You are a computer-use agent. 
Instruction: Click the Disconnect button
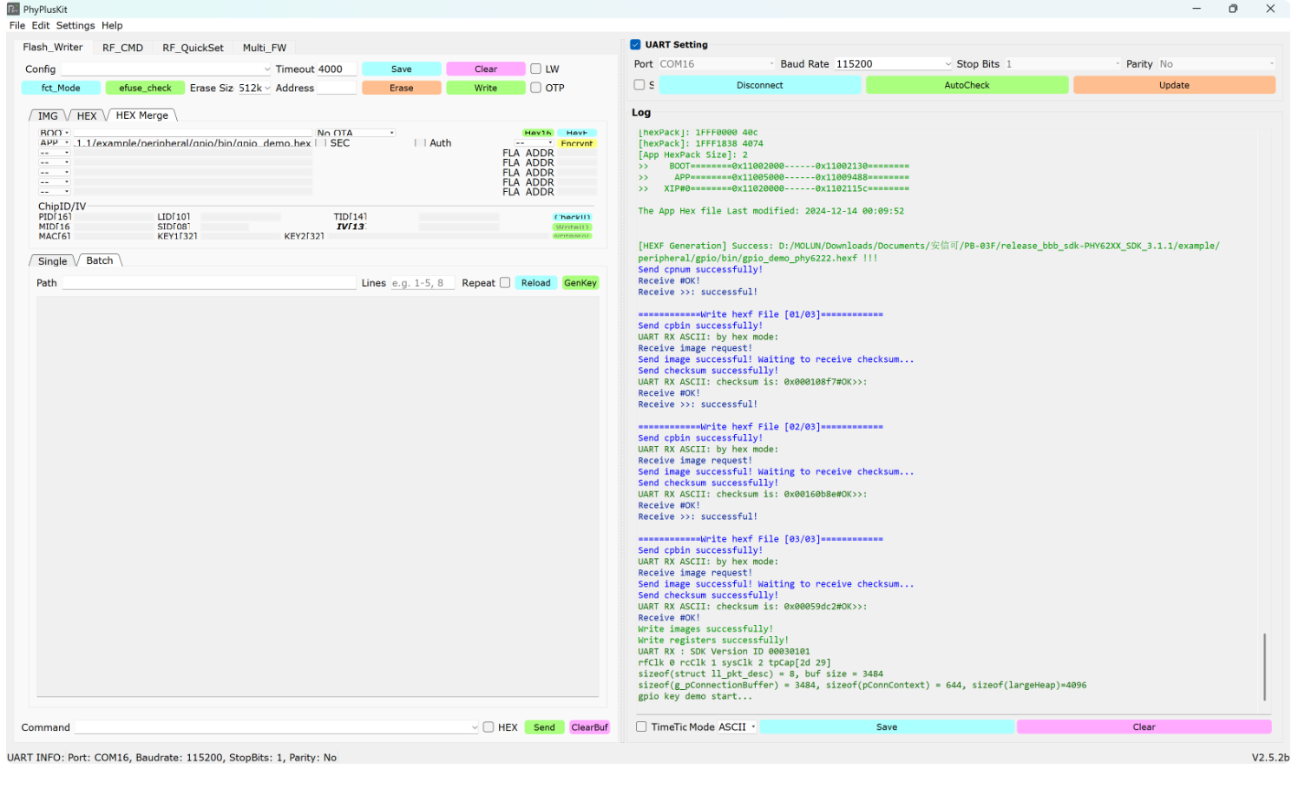click(x=760, y=85)
